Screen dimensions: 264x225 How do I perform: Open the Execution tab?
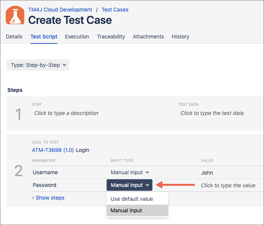[77, 37]
